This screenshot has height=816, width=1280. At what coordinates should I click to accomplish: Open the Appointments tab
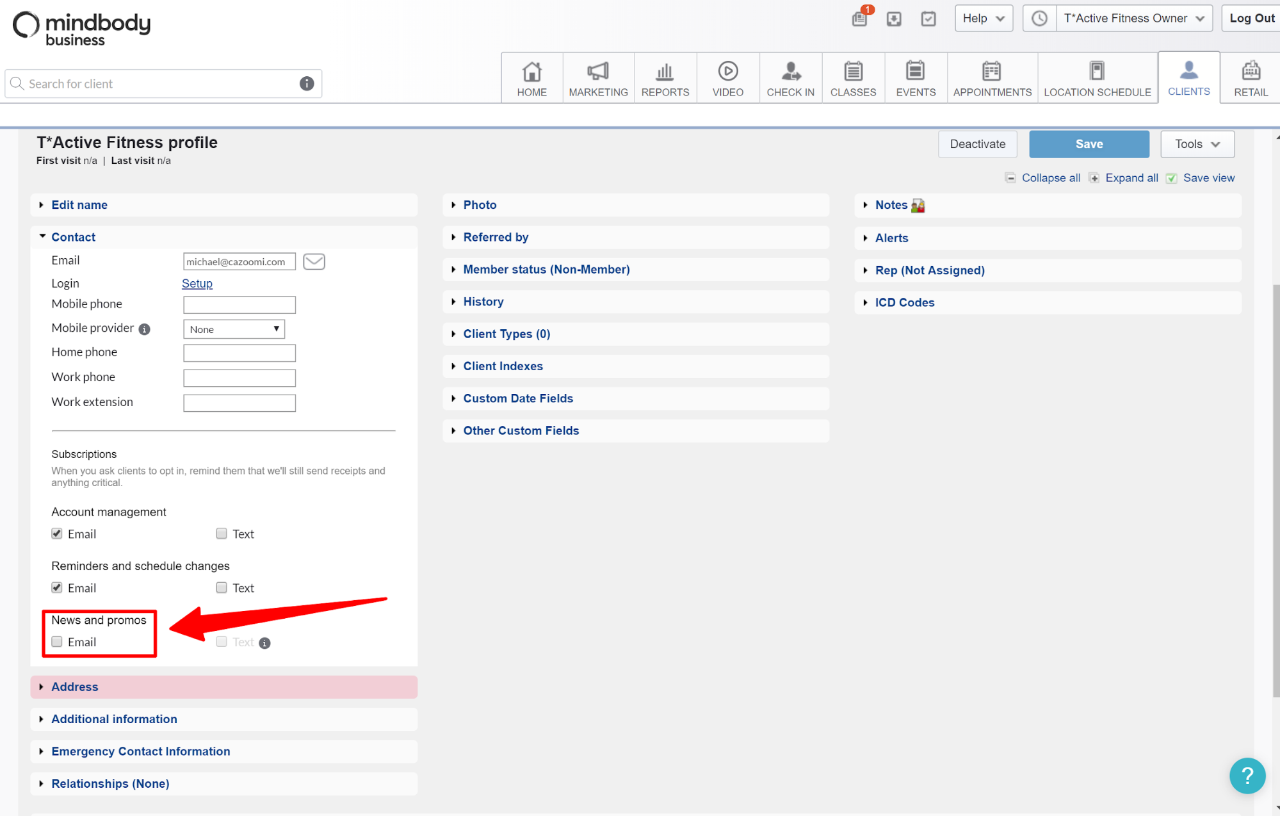[992, 78]
